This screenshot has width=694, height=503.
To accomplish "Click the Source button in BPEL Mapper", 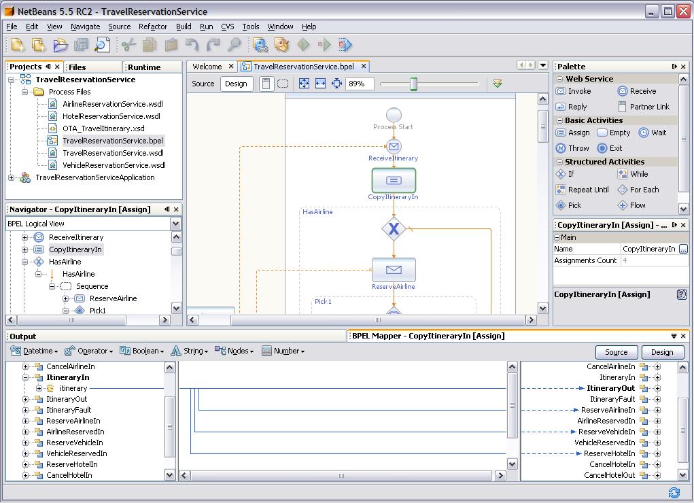I will pyautogui.click(x=616, y=352).
